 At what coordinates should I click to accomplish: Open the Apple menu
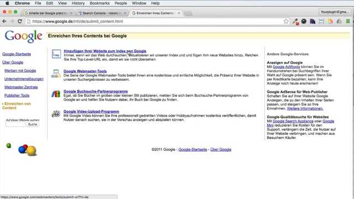pos(7,3)
